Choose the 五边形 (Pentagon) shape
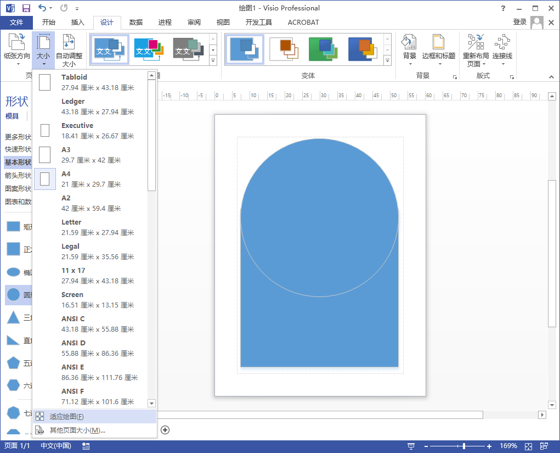The width and height of the screenshot is (560, 453). [13, 362]
